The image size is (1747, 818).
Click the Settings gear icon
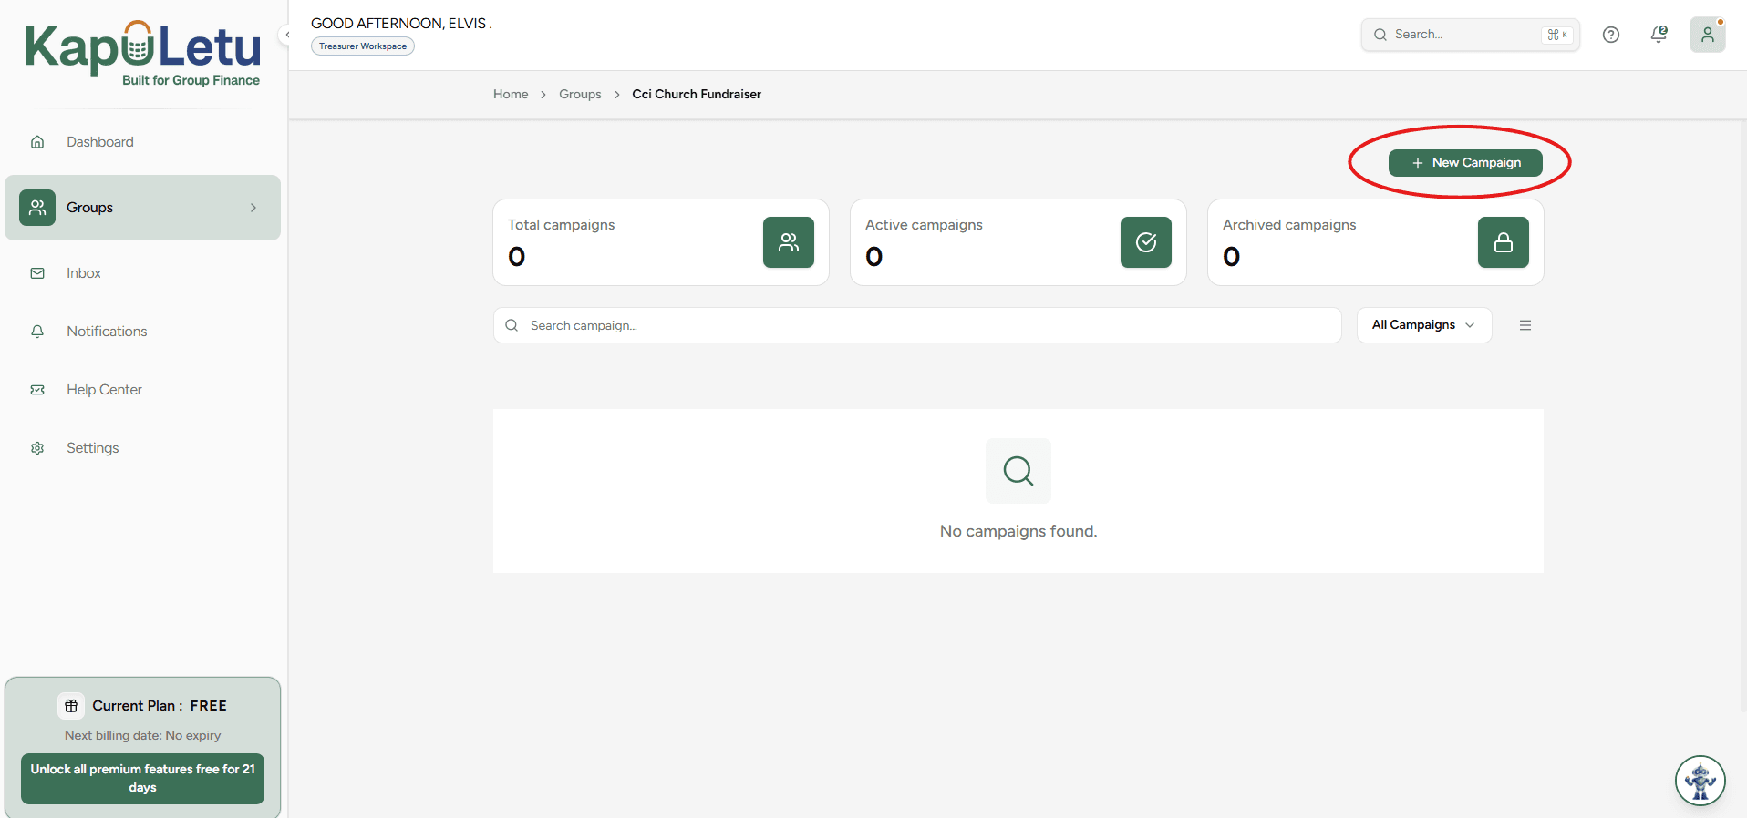[x=37, y=448]
